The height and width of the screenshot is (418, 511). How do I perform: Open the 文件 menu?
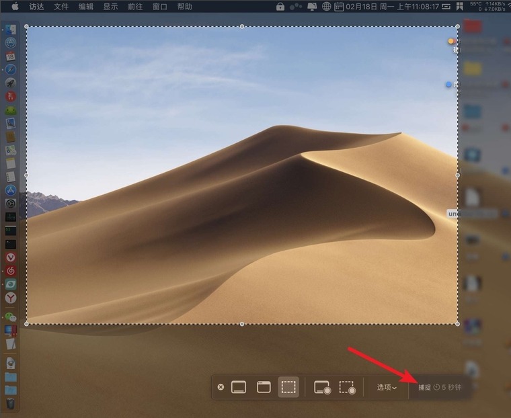point(61,7)
